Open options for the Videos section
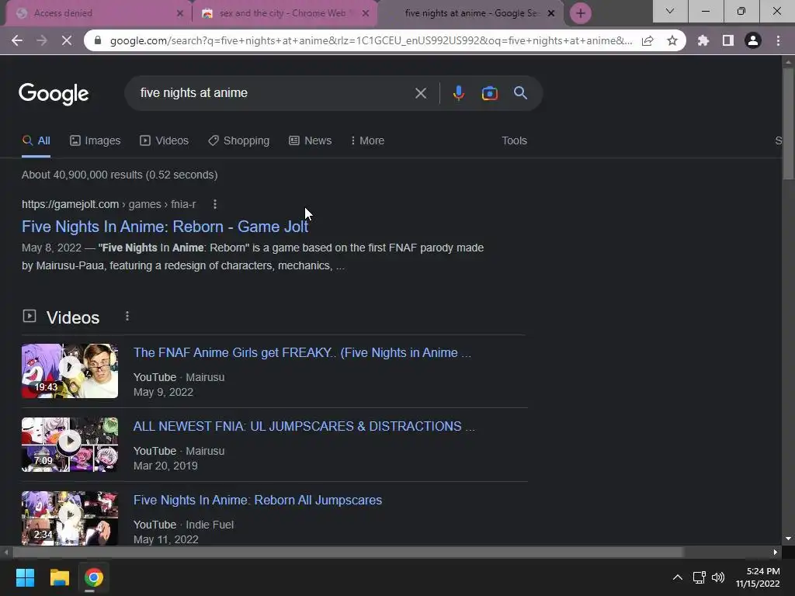Viewport: 795px width, 596px height. click(x=127, y=317)
